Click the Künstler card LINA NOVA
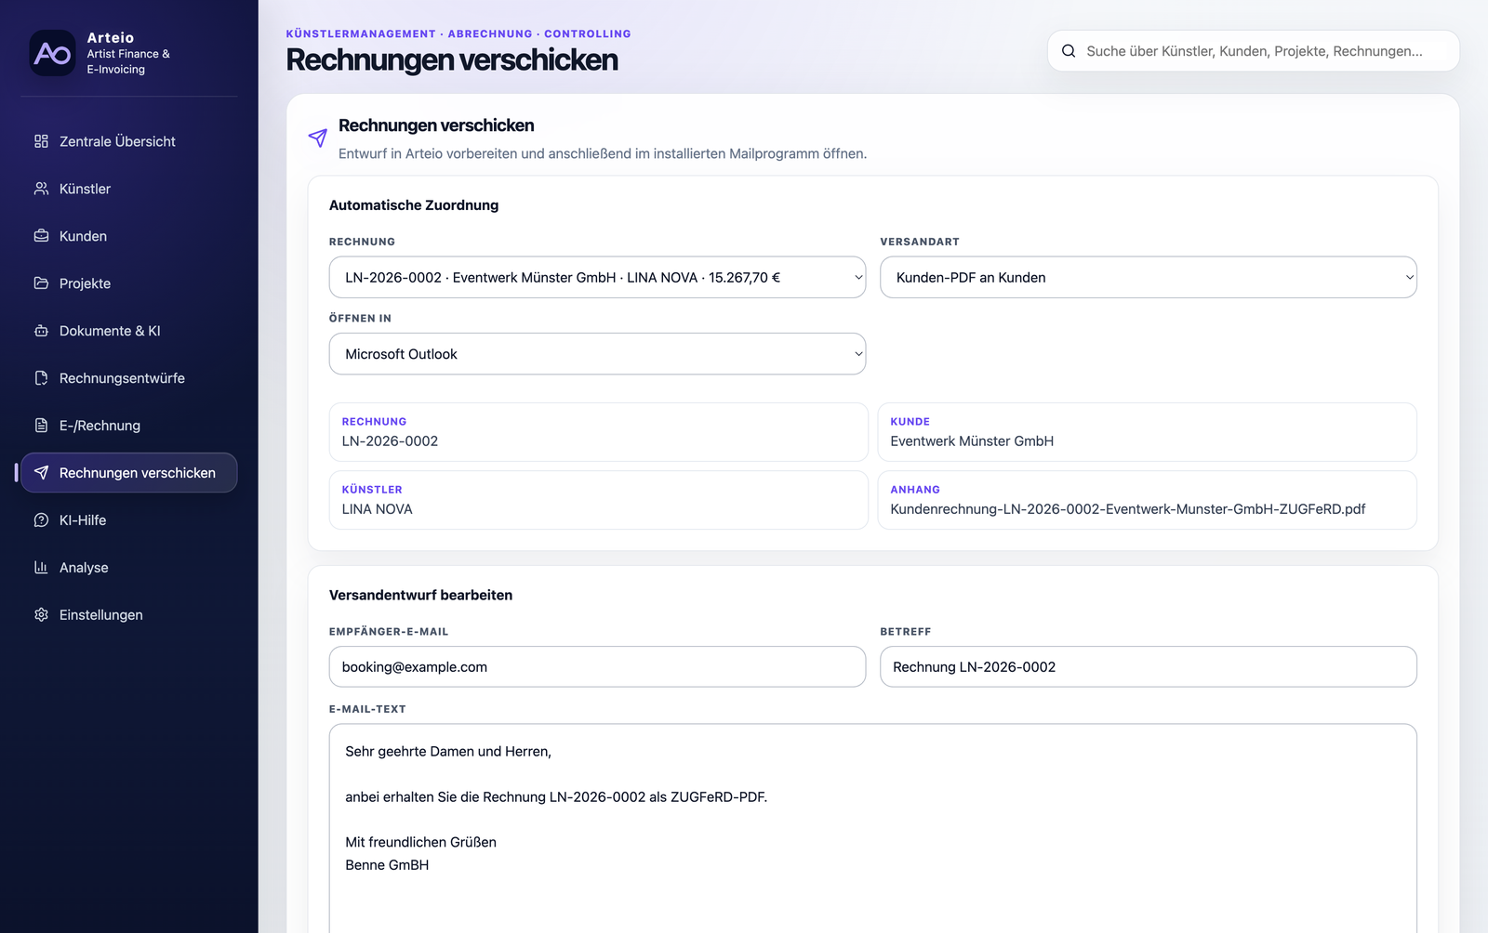 click(x=598, y=500)
